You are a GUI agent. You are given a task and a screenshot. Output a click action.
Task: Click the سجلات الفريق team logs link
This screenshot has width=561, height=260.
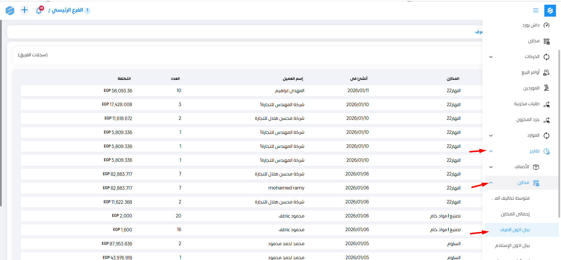33,55
